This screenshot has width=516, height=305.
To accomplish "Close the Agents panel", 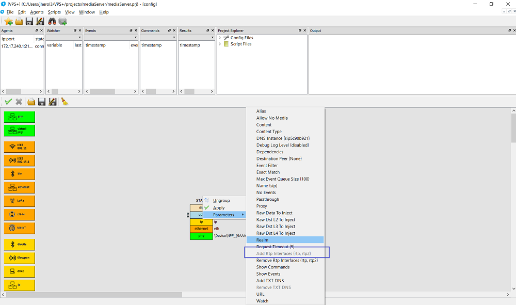I will (42, 30).
